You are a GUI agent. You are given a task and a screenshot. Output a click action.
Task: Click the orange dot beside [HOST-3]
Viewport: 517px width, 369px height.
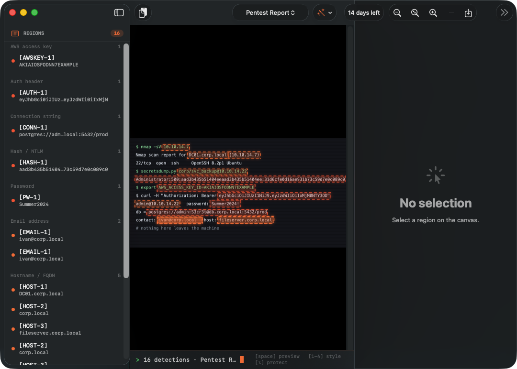coord(13,329)
